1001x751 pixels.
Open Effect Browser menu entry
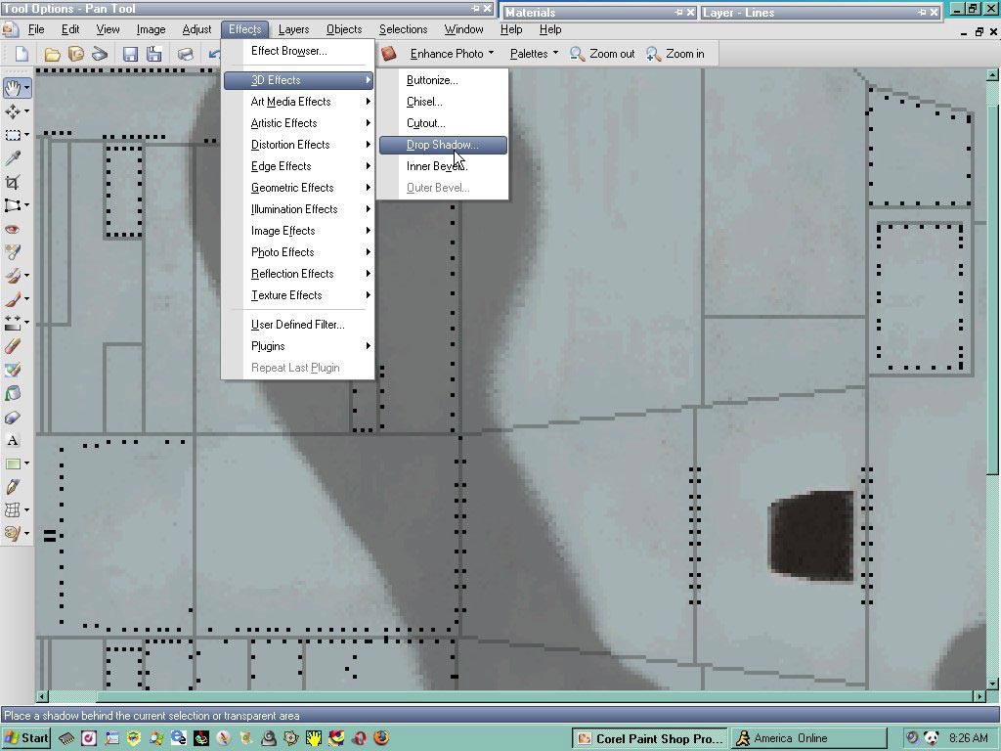[x=298, y=51]
